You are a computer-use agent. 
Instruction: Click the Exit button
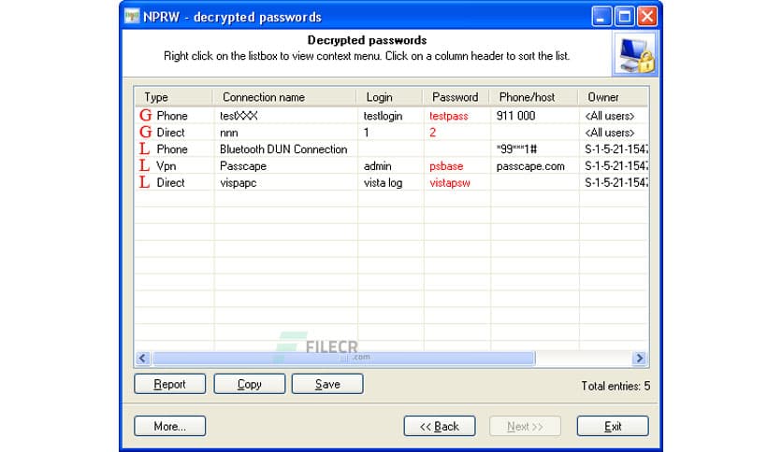pos(613,426)
